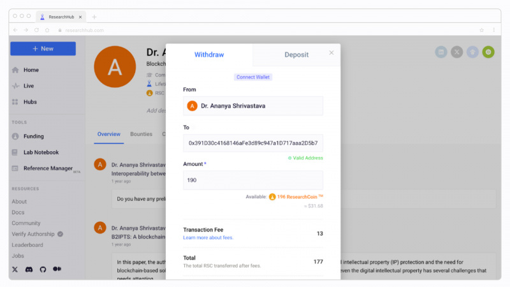
Task: Click the ≈ $31.68 conversion text
Action: click(313, 206)
